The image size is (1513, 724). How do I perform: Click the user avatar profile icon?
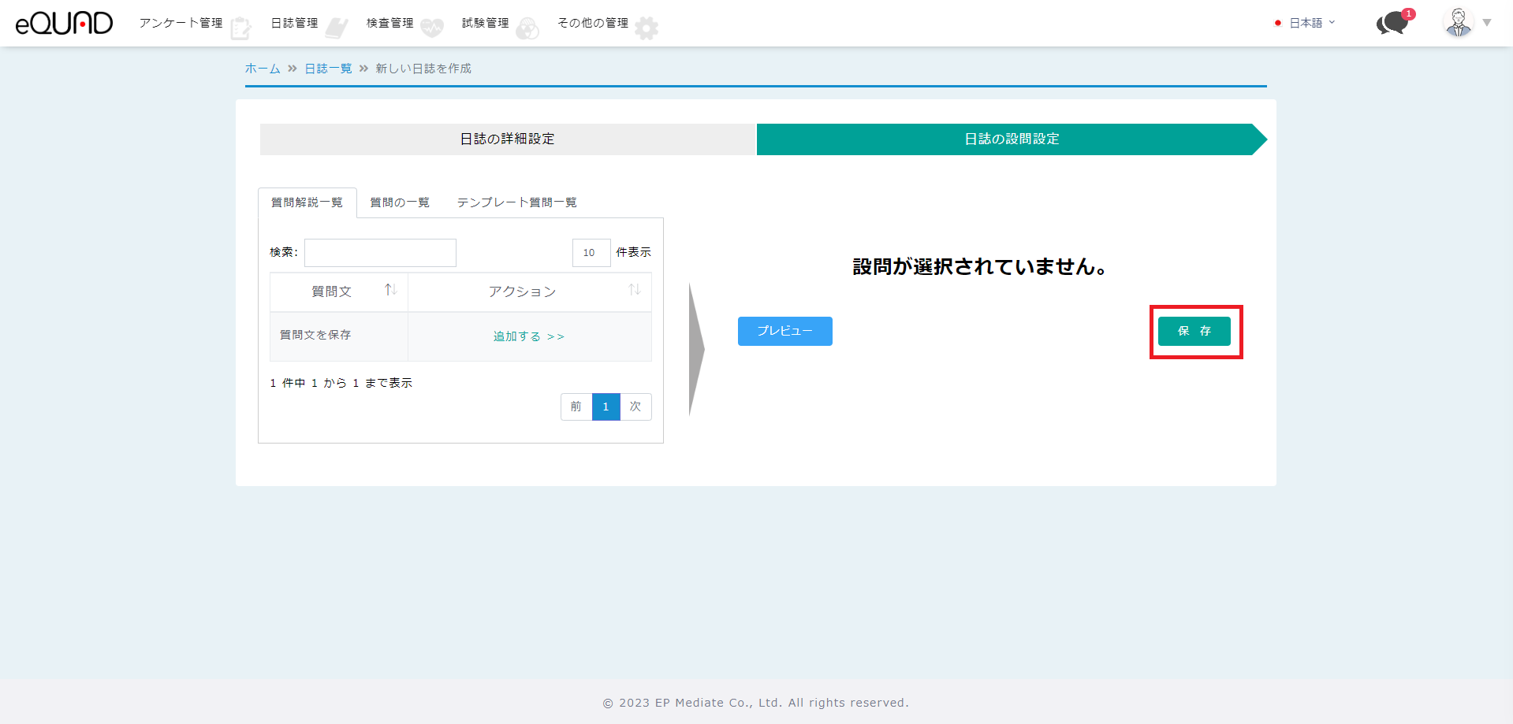pos(1458,23)
